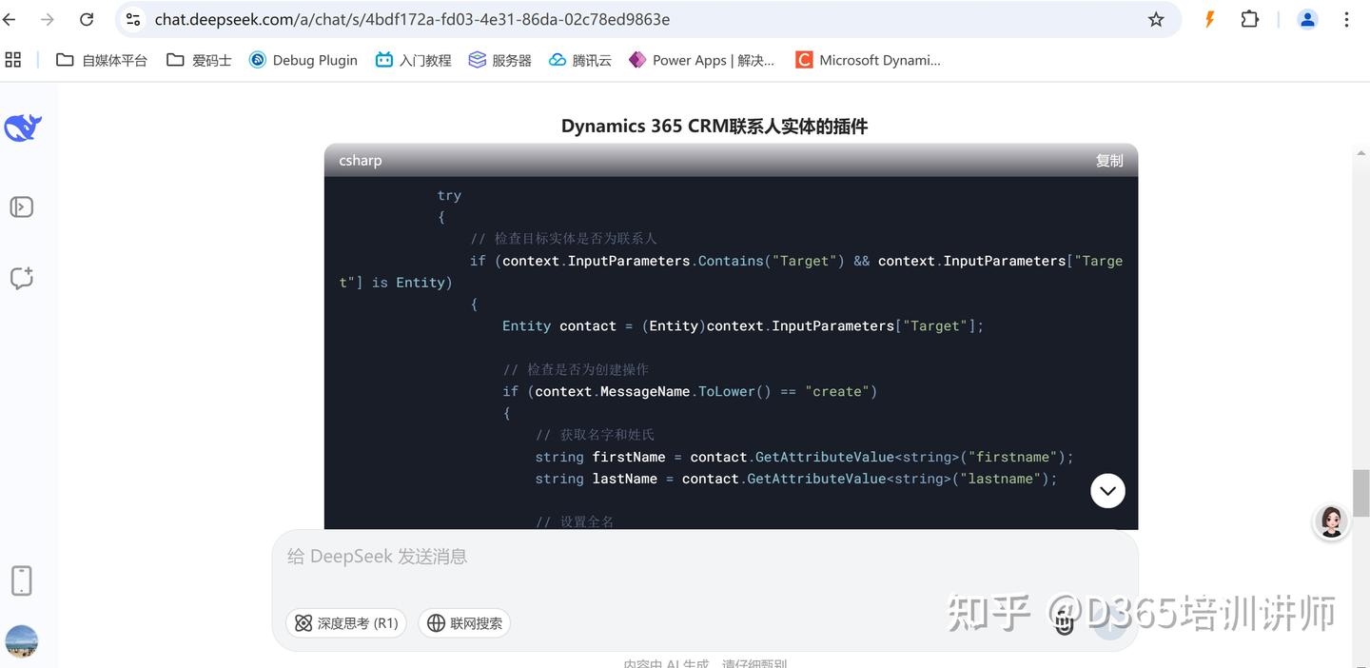Toggle 深度思考 (R1) mode
The width and height of the screenshot is (1370, 668).
346,623
